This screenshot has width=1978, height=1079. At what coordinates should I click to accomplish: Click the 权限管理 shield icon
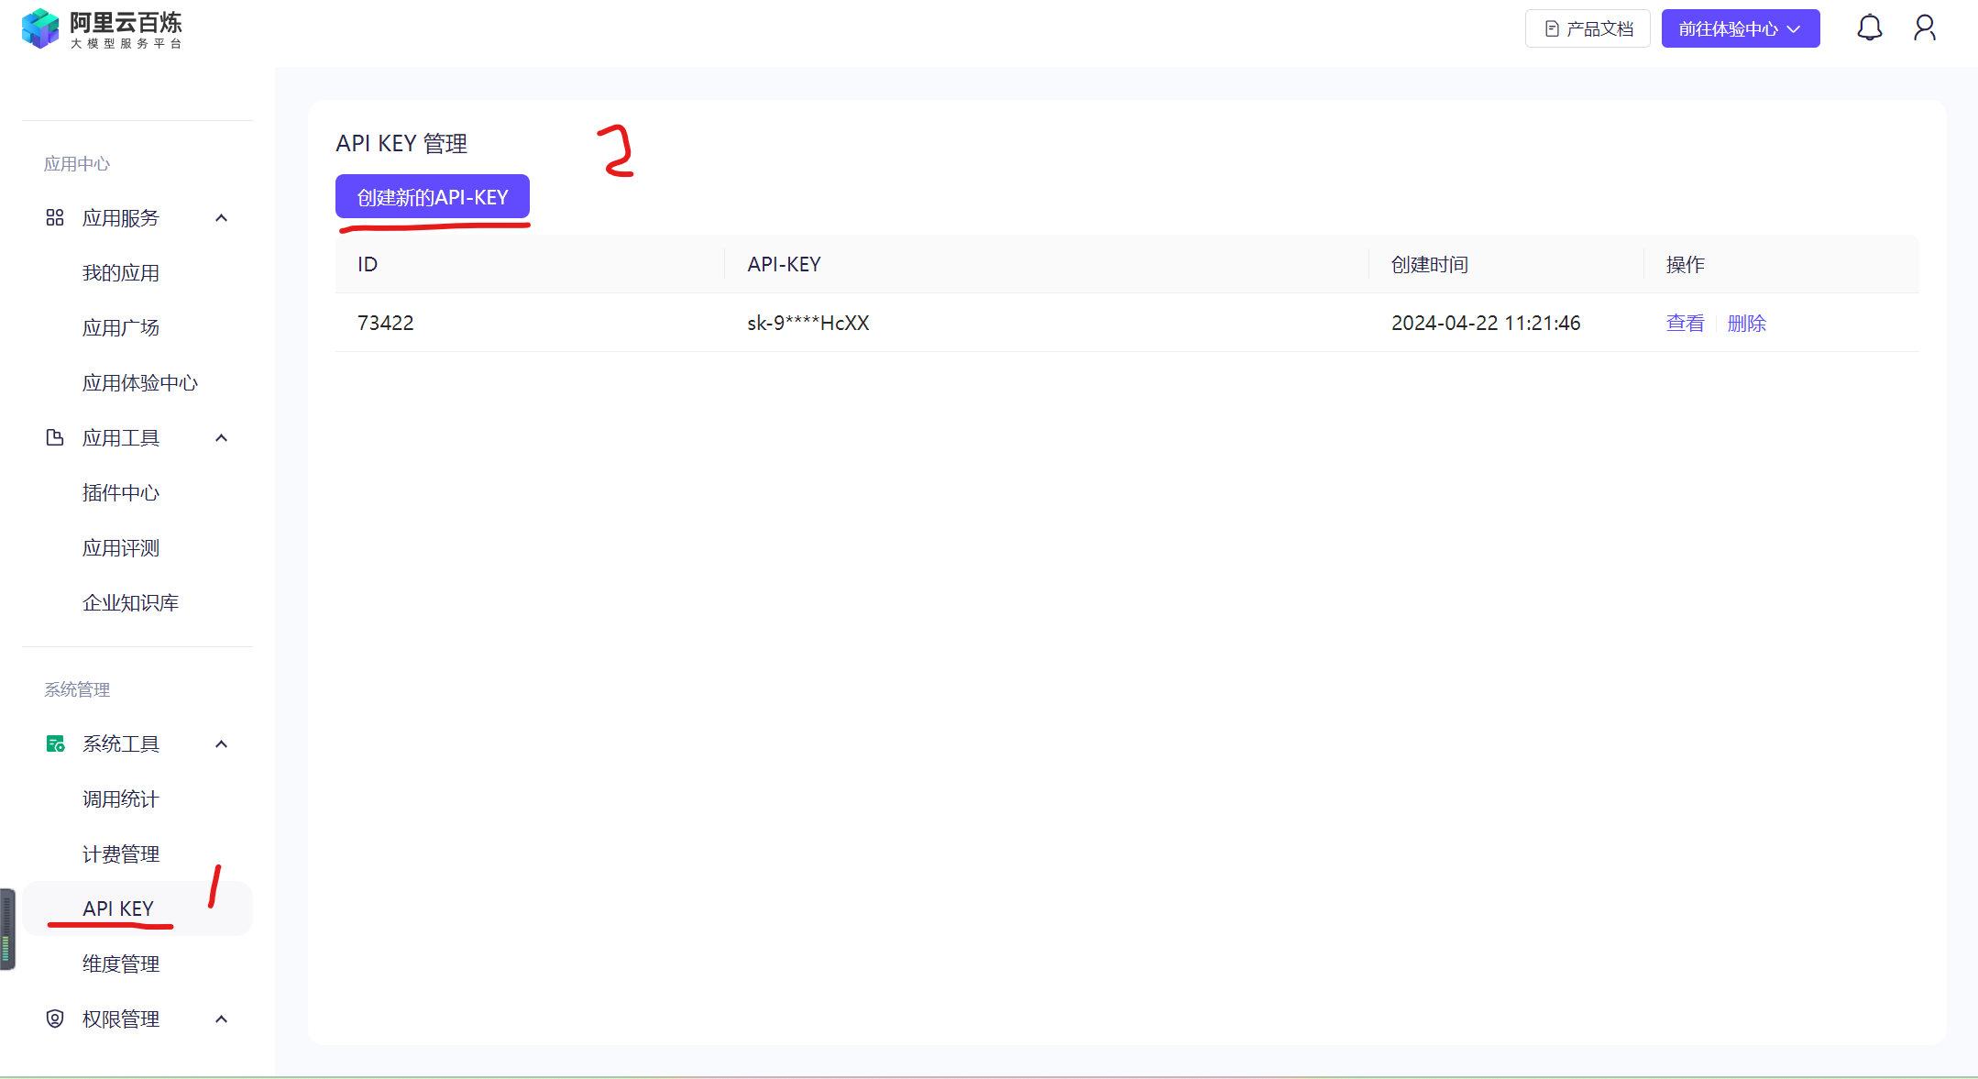pos(55,1019)
